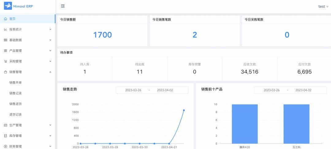Screen dimensions: 331x149
Task: Click the 今日销售额 value 1700
Action: coord(102,35)
